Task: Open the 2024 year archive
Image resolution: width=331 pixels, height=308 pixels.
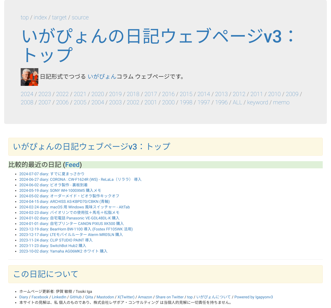Action: click(27, 94)
